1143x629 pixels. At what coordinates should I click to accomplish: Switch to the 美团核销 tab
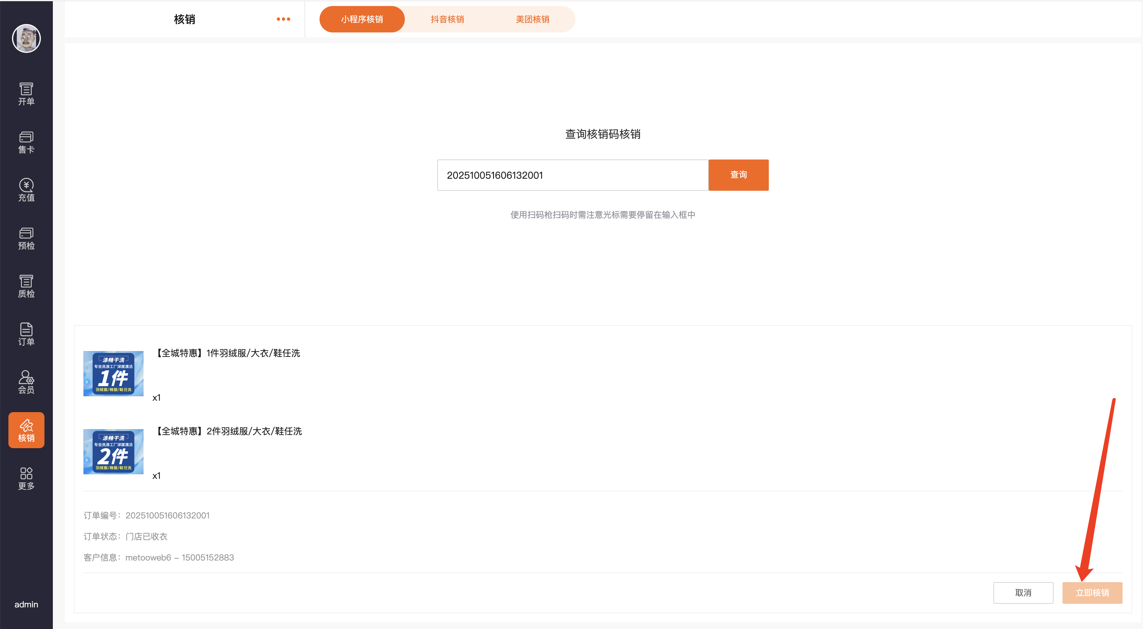532,19
